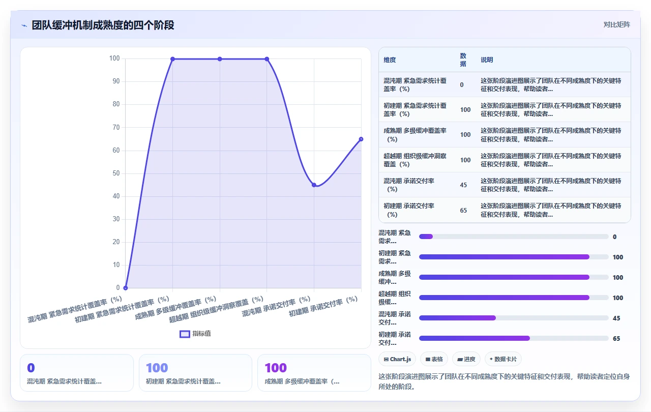Image resolution: width=651 pixels, height=412 pixels.
Task: Click the progress bar showing value 65
Action: pyautogui.click(x=514, y=338)
